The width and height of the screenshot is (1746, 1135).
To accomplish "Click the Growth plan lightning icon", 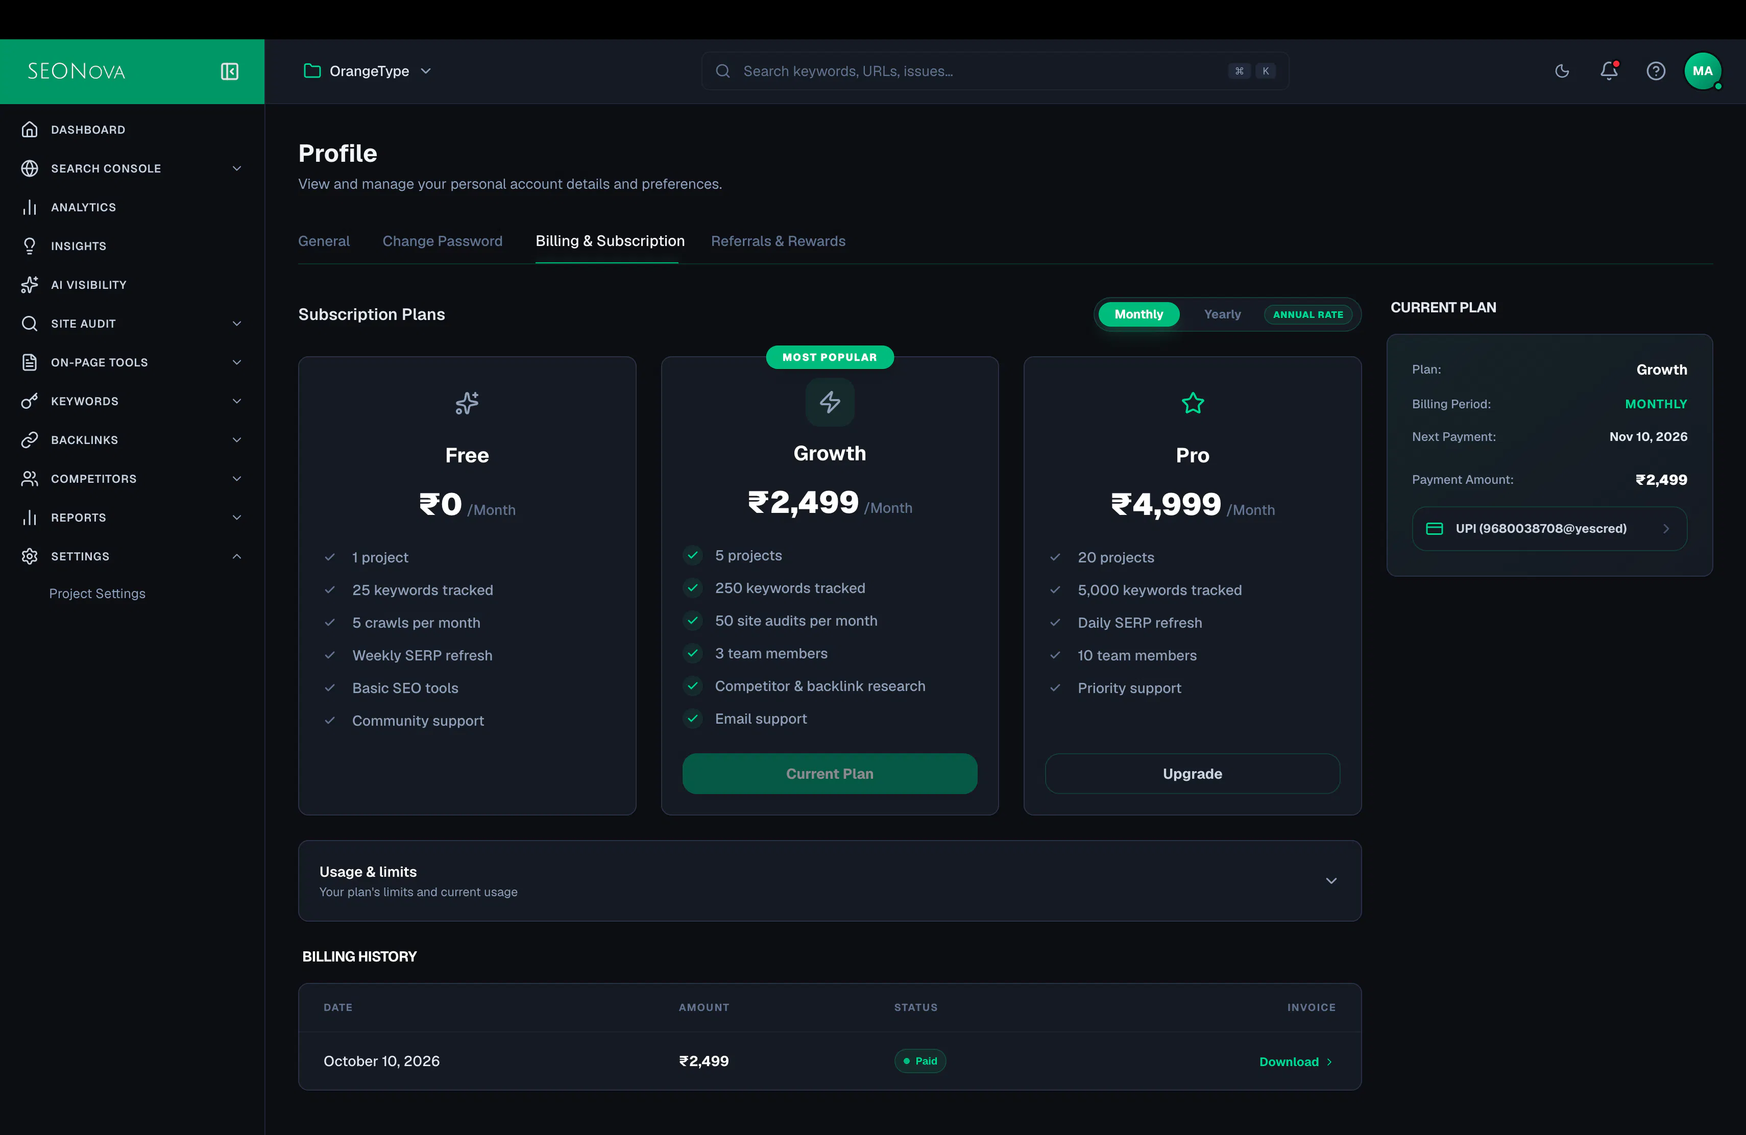I will click(x=830, y=402).
